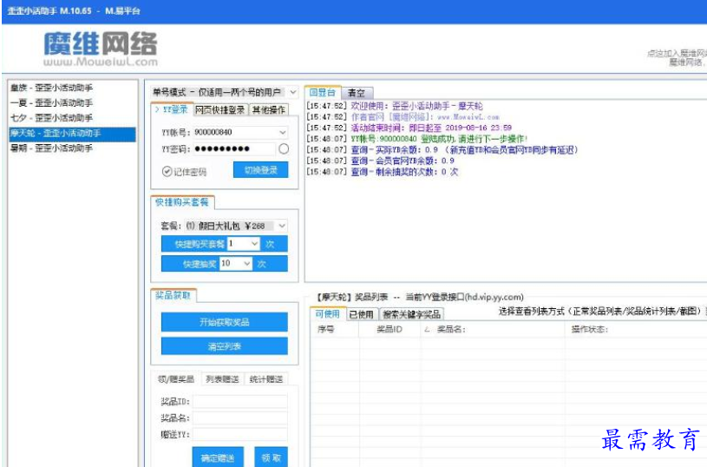The image size is (707, 467).
Task: Click the 领取 button
Action: point(271,457)
